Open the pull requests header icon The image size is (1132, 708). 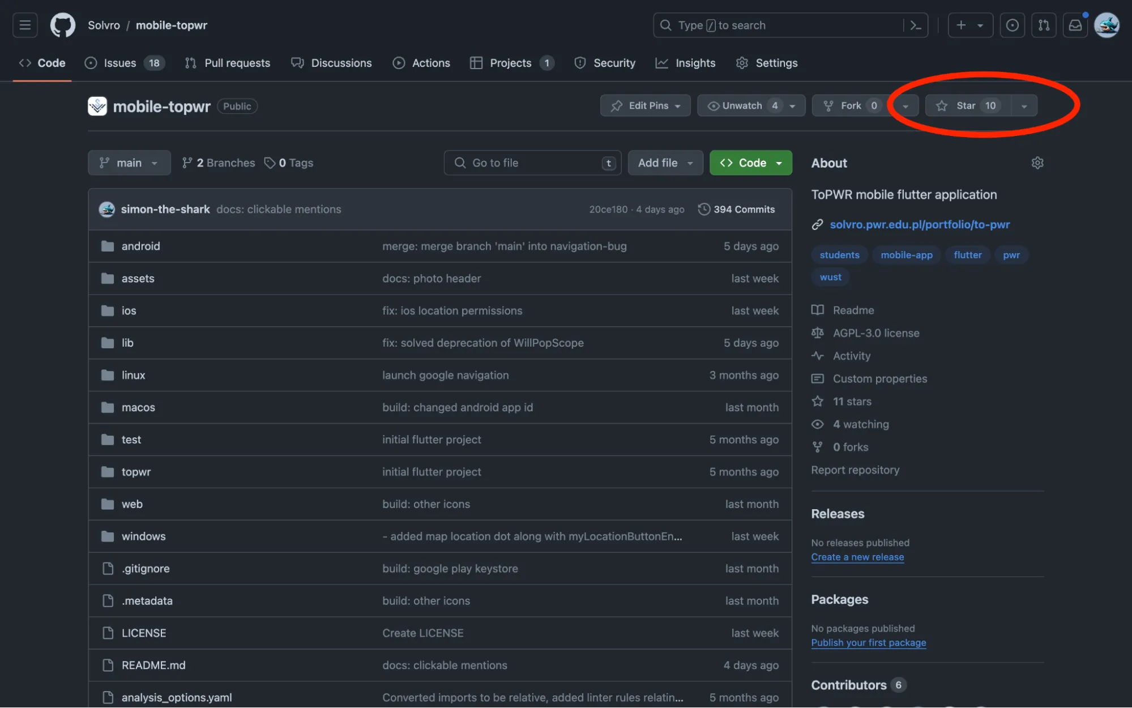(x=1043, y=25)
